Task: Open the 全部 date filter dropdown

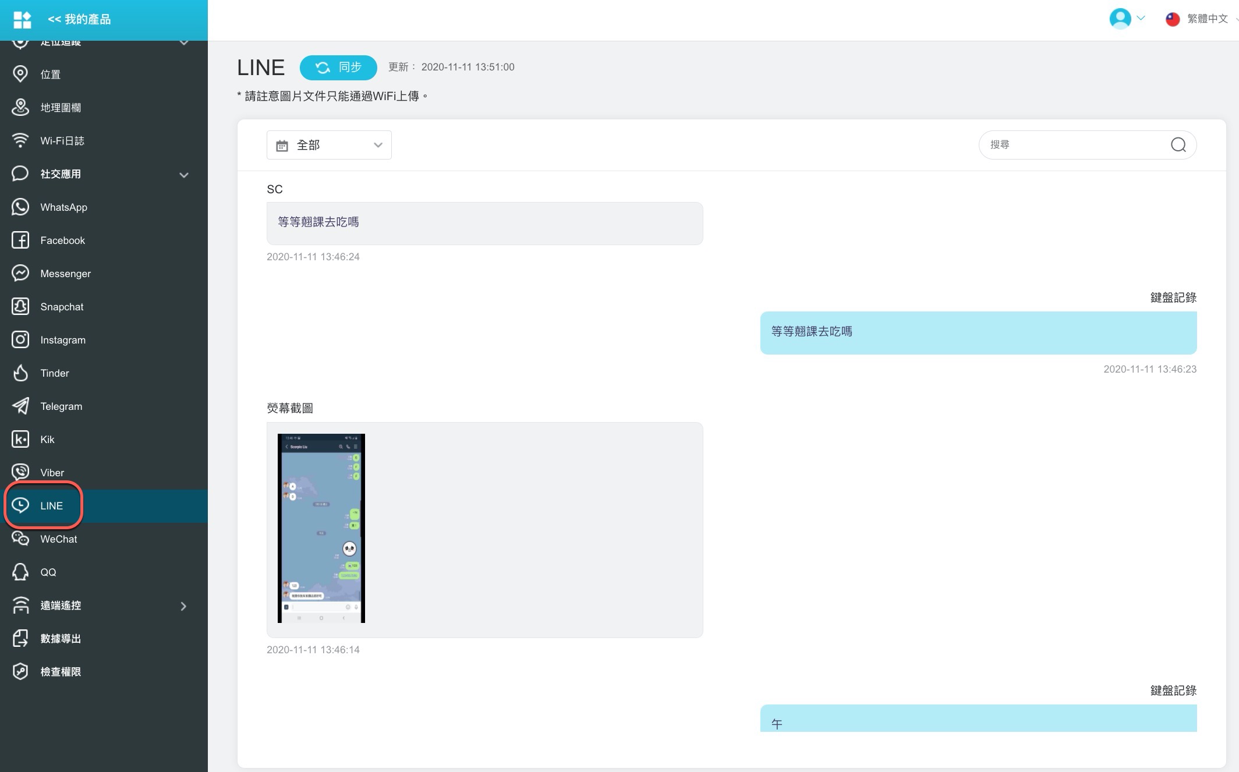Action: tap(329, 145)
